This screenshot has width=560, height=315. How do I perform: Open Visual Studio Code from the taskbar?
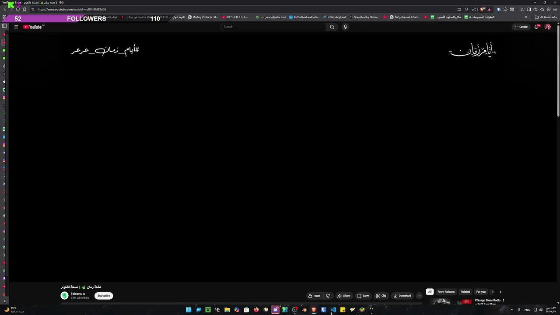[x=333, y=310]
